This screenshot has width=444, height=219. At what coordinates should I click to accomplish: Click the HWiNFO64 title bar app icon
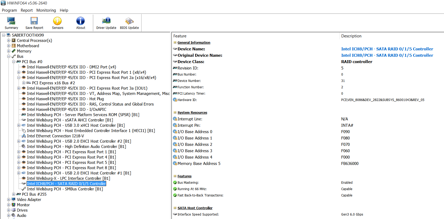3,3
